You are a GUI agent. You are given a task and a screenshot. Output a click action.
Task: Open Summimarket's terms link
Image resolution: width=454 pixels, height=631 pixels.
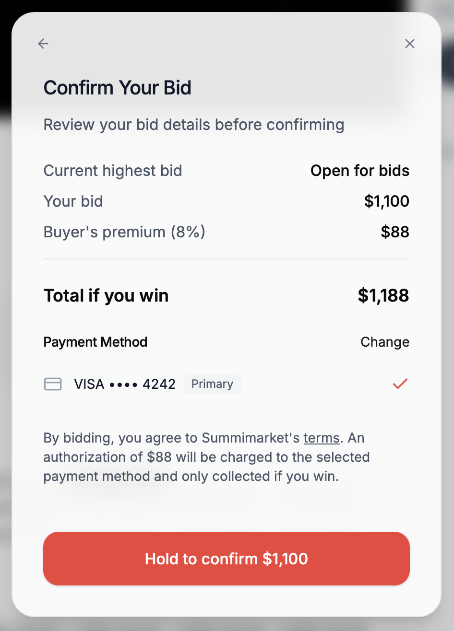pyautogui.click(x=321, y=438)
